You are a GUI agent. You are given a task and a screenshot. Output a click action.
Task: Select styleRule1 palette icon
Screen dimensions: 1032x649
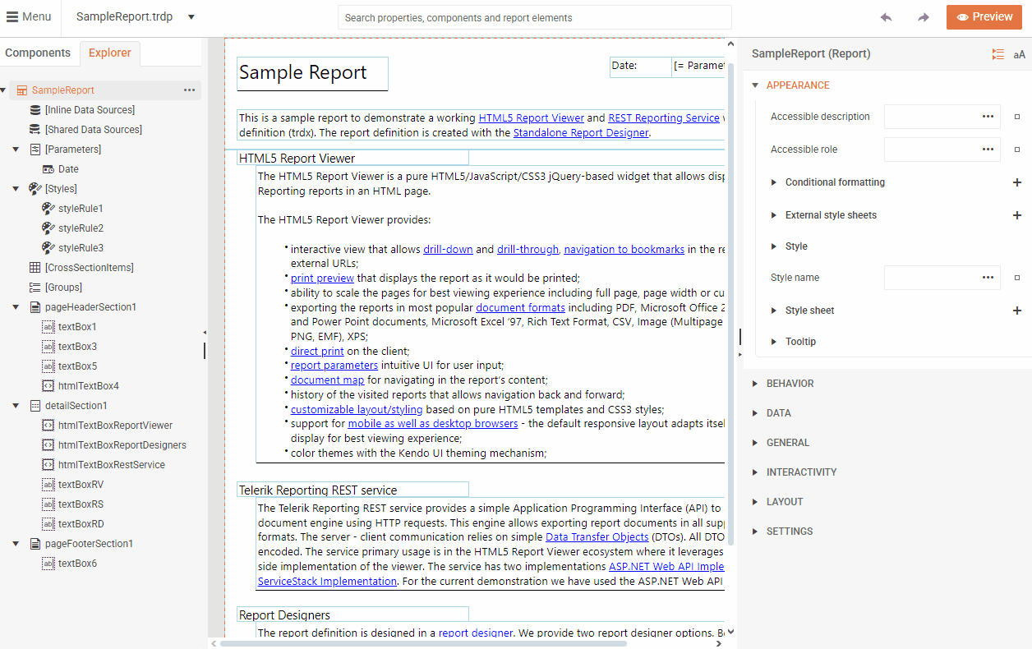tap(48, 209)
